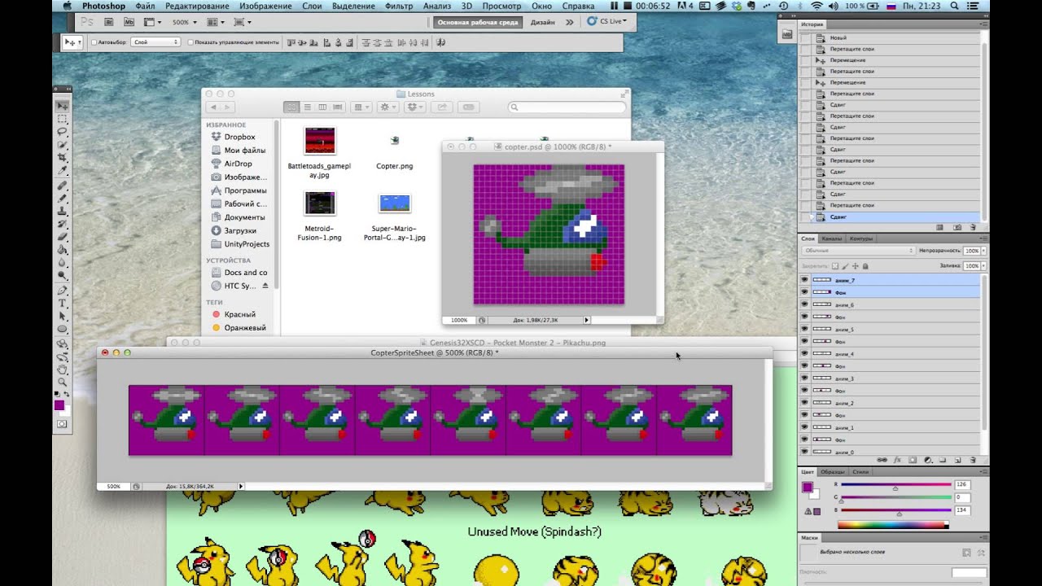1042x586 pixels.
Task: Expand more workspaces chevron
Action: tap(569, 22)
